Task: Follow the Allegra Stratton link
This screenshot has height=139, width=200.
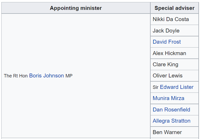Action: tap(172, 121)
